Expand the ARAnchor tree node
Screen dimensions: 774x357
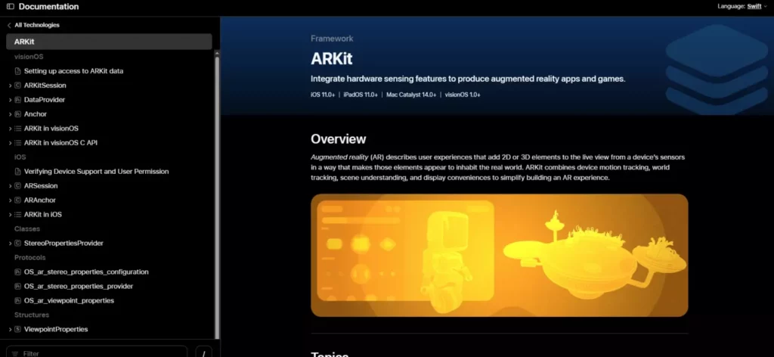pyautogui.click(x=11, y=200)
